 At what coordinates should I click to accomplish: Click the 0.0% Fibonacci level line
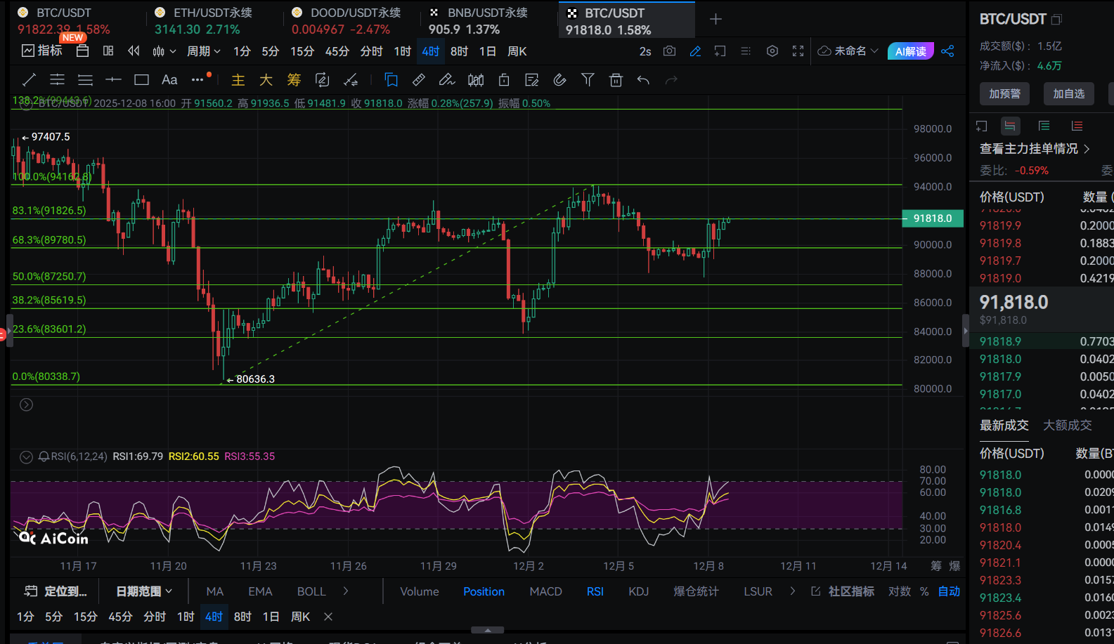457,385
